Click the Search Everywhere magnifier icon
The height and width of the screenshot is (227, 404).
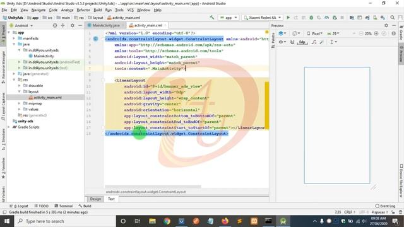point(393,18)
